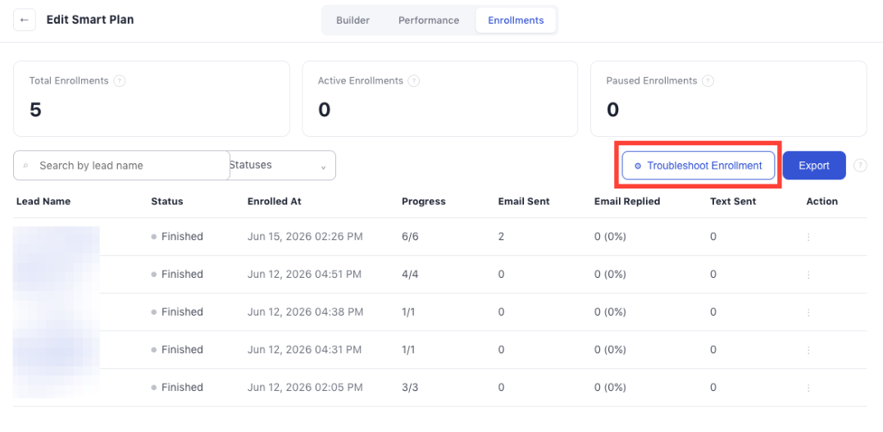Expand the Statuses filter dropdown
Viewport: 883px width, 432px height.
pyautogui.click(x=283, y=166)
